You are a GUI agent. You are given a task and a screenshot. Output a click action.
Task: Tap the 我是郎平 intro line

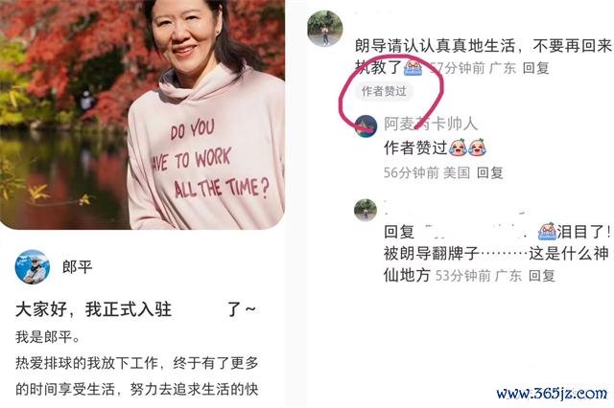click(x=48, y=336)
